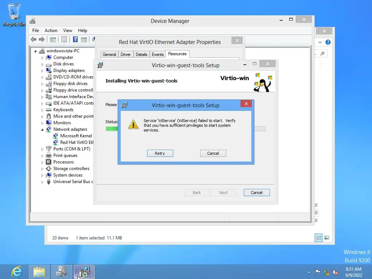This screenshot has width=372, height=279.
Task: Open the Action menu
Action: click(51, 31)
